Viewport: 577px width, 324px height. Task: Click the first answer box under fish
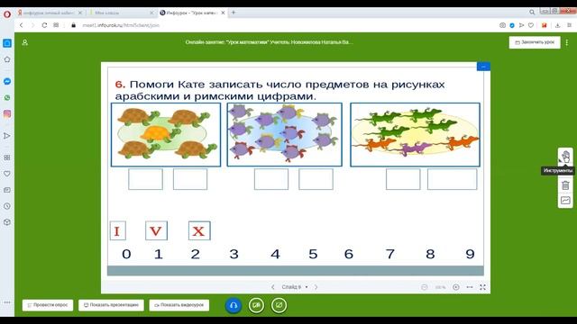click(271, 179)
